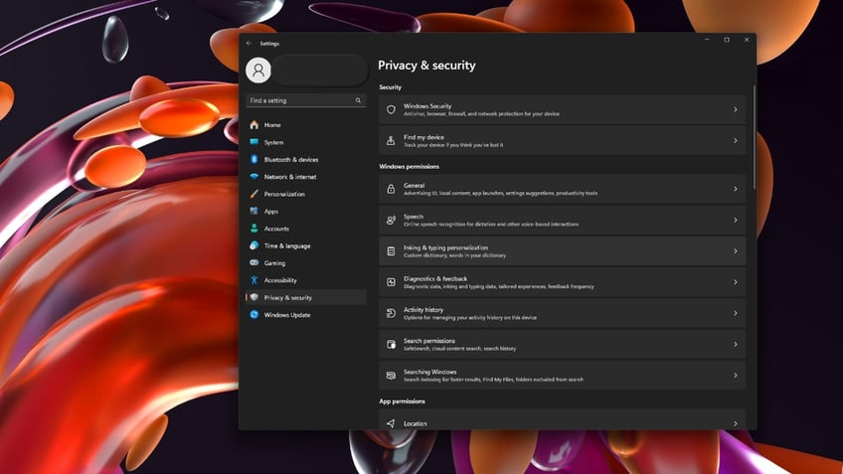Click the Accounts person icon
The width and height of the screenshot is (843, 474).
point(254,228)
